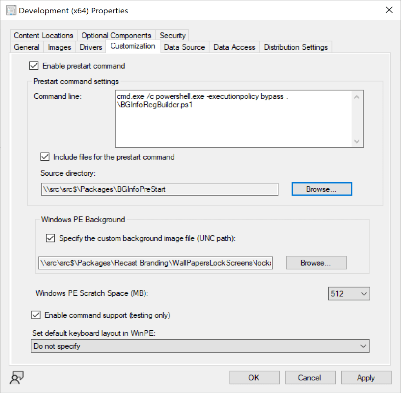This screenshot has width=401, height=393.
Task: Close the Development (x64) Properties dialog
Action: tap(389, 10)
